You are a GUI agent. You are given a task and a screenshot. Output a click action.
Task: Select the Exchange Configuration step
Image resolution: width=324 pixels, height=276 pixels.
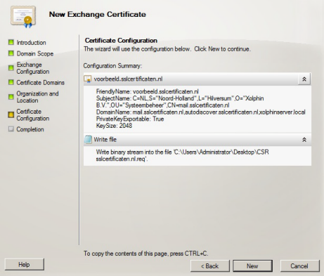(x=33, y=68)
